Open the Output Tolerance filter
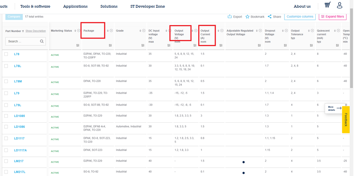Screen dimensions: 354x176 pos(311,45)
